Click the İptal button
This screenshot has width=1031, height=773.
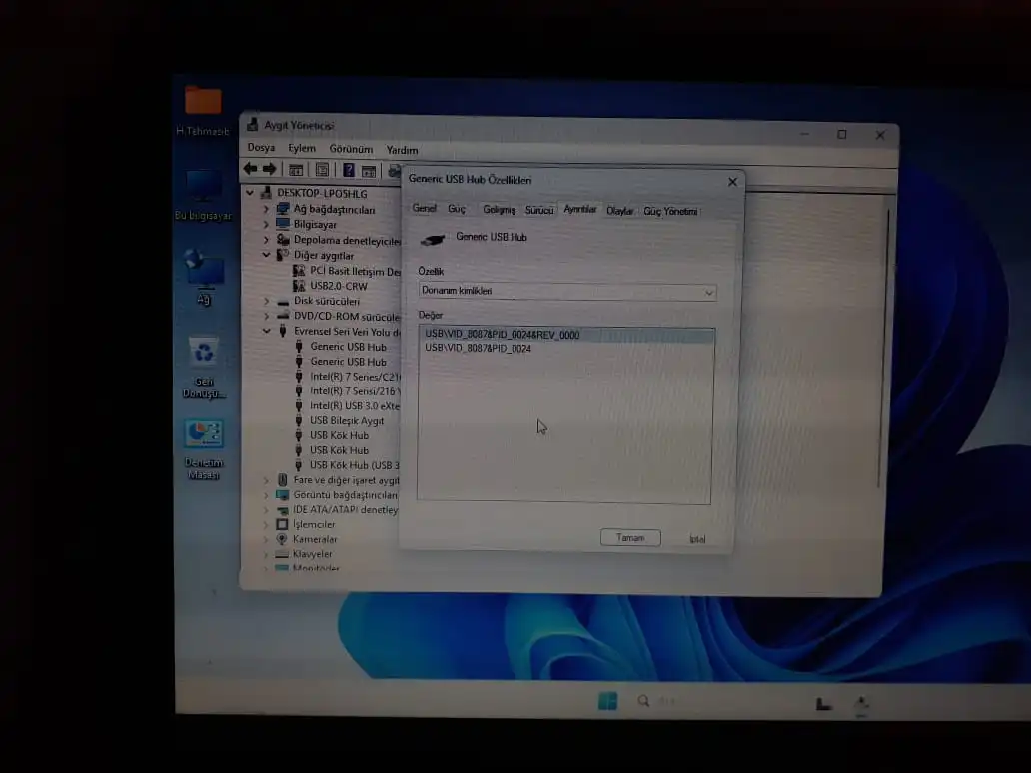(x=697, y=539)
